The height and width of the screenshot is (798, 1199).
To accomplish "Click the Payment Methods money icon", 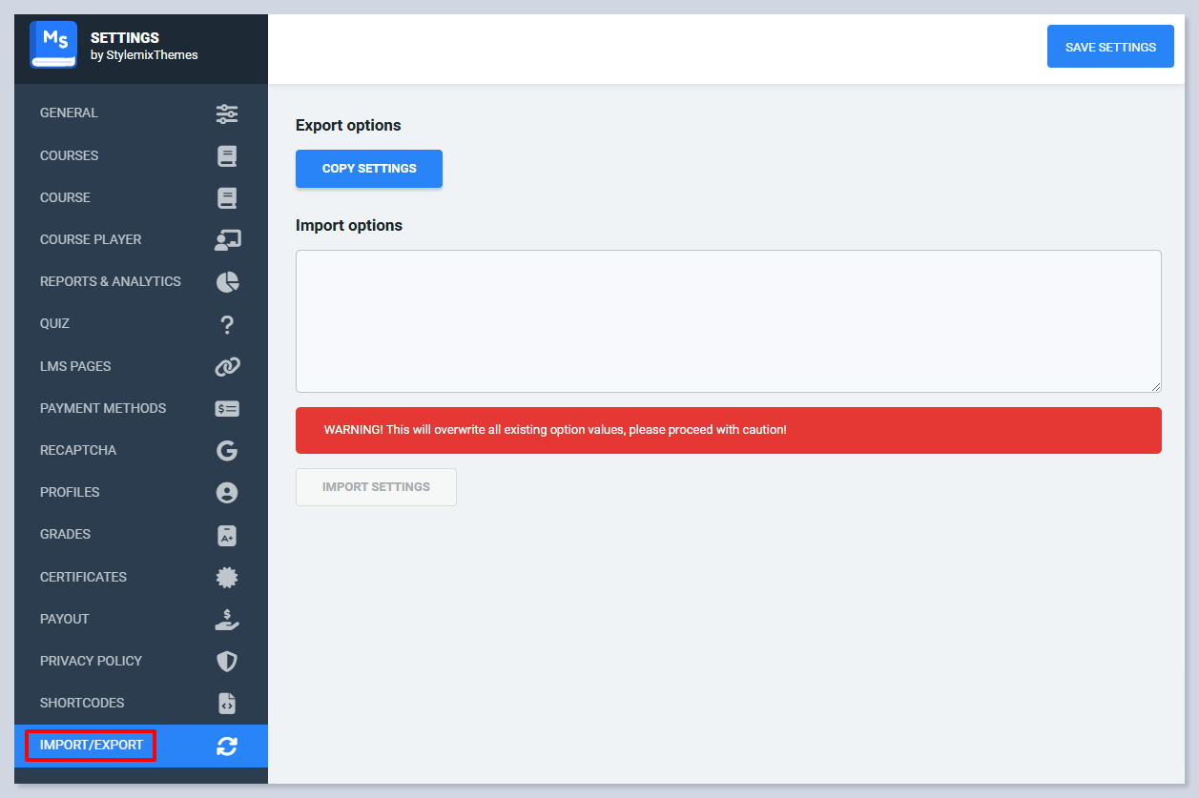I will point(227,409).
